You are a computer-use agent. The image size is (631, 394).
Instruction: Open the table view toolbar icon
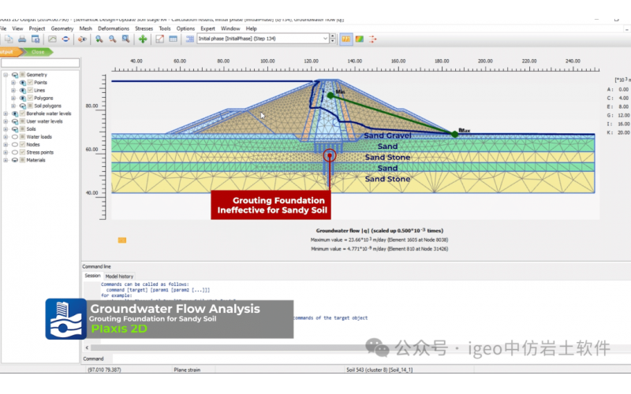pos(173,39)
